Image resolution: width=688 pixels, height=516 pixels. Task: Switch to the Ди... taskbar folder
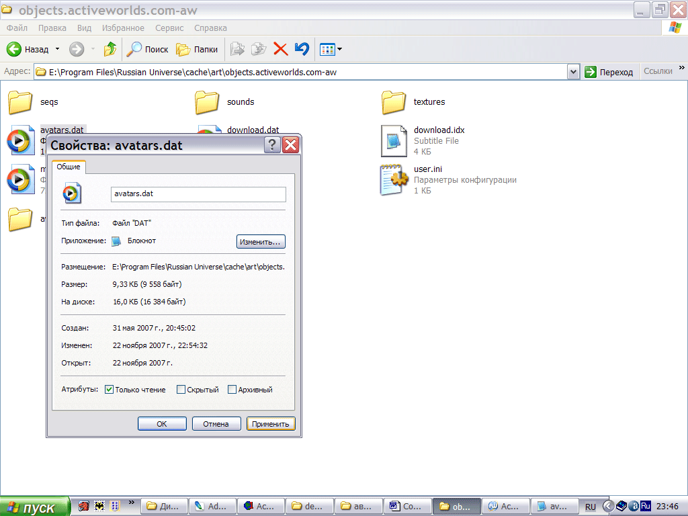click(x=164, y=507)
